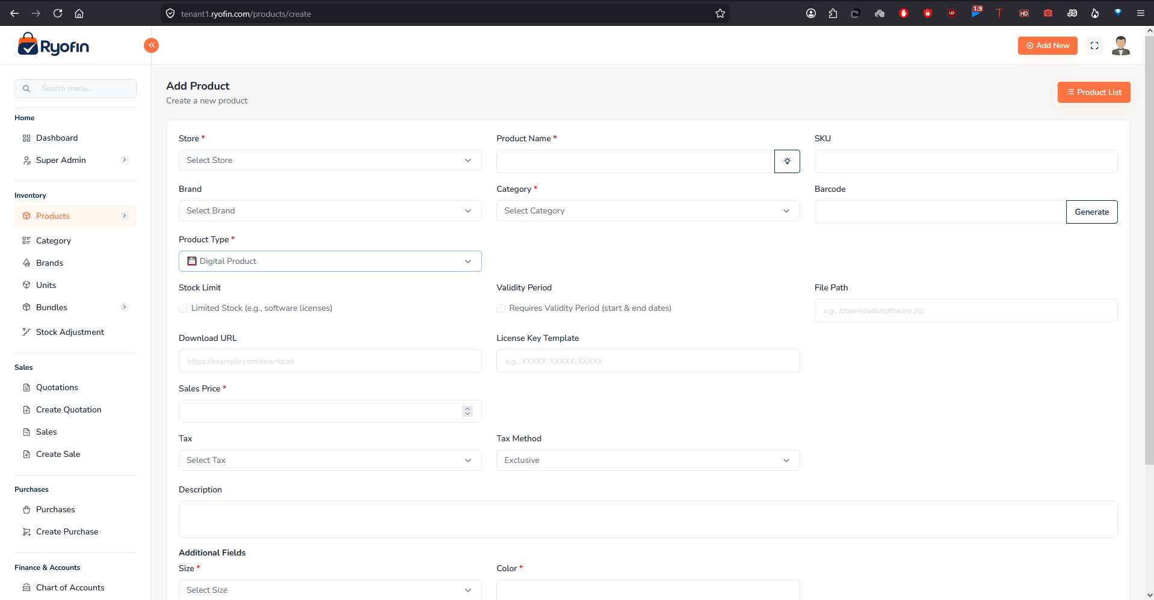Viewport: 1154px width, 600px height.
Task: Open the Tax Method Exclusive dropdown
Action: click(x=648, y=460)
